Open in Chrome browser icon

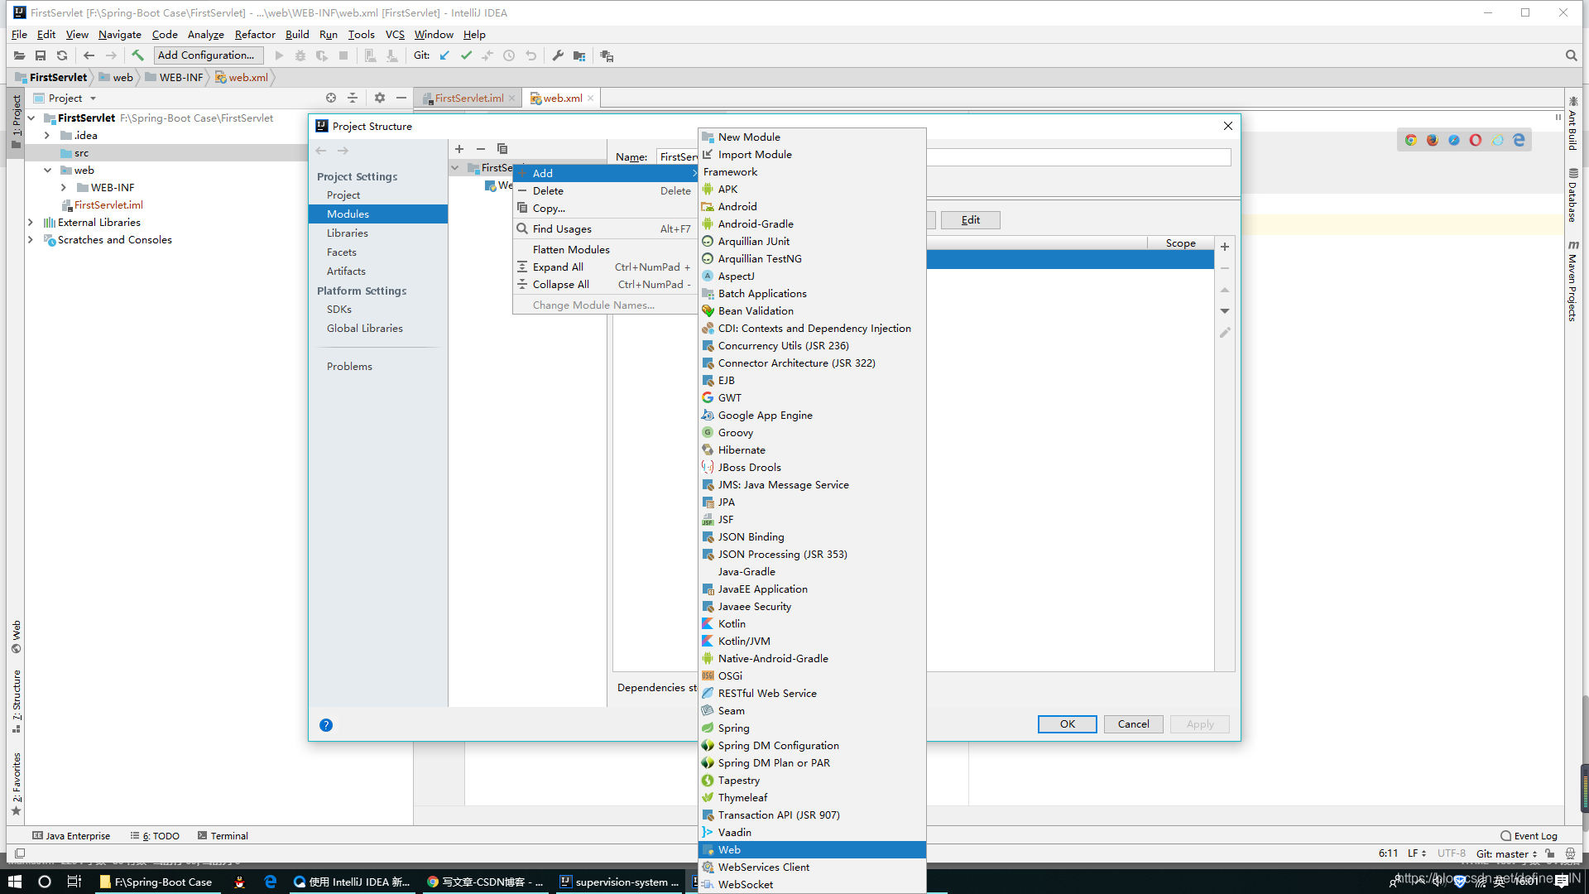(x=1411, y=140)
